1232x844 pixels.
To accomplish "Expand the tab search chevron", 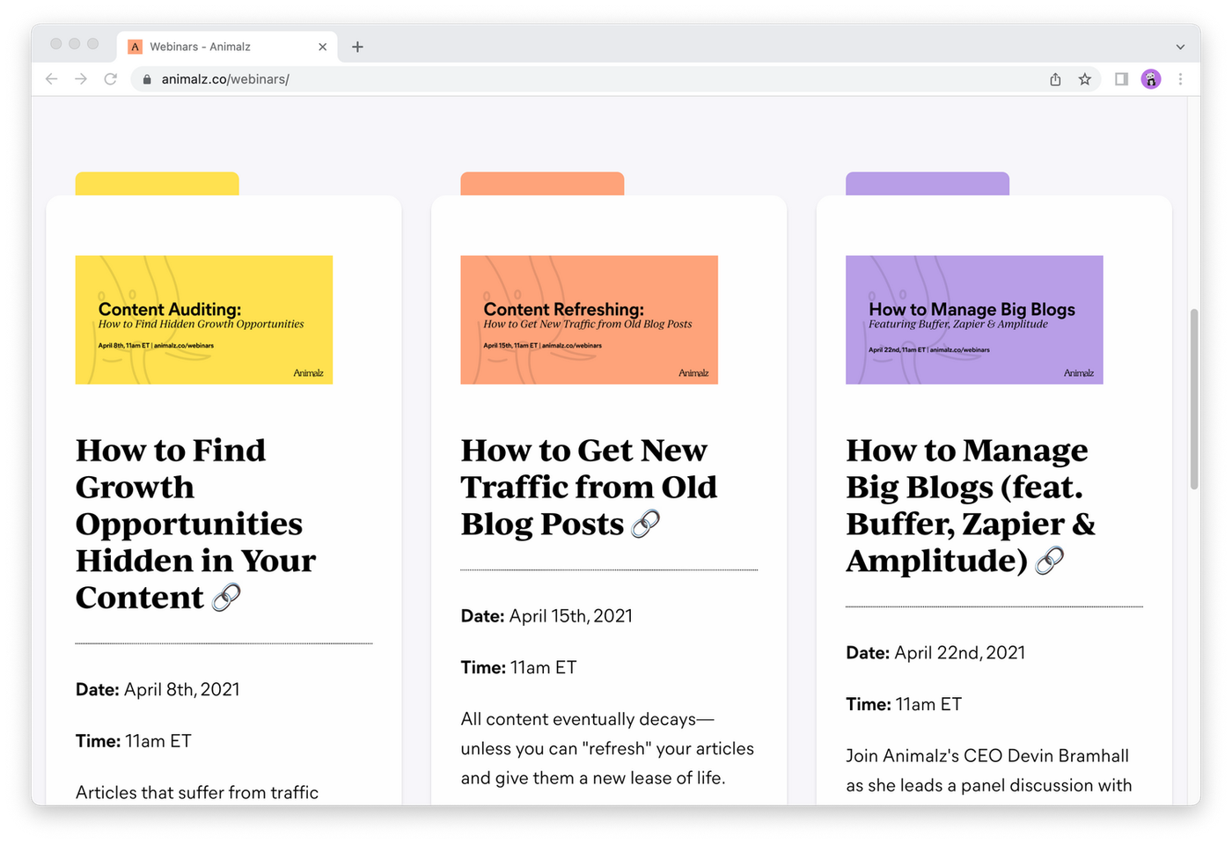I will point(1180,47).
